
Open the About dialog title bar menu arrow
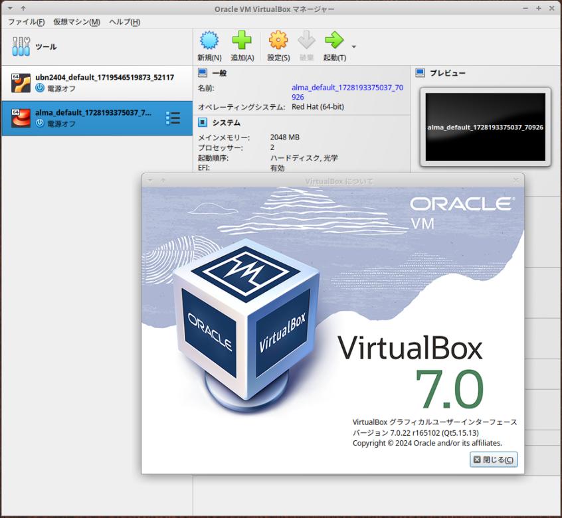(150, 181)
